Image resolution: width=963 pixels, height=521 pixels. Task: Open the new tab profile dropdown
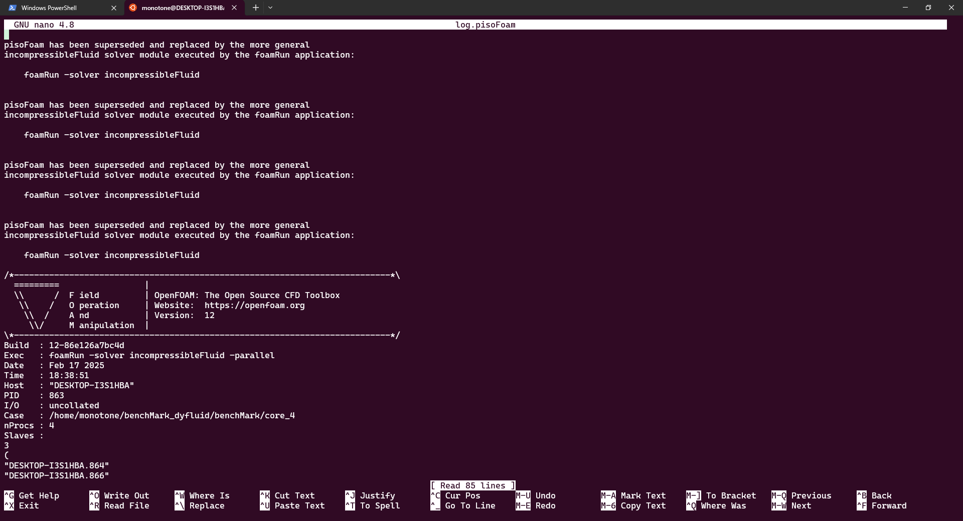pyautogui.click(x=270, y=8)
